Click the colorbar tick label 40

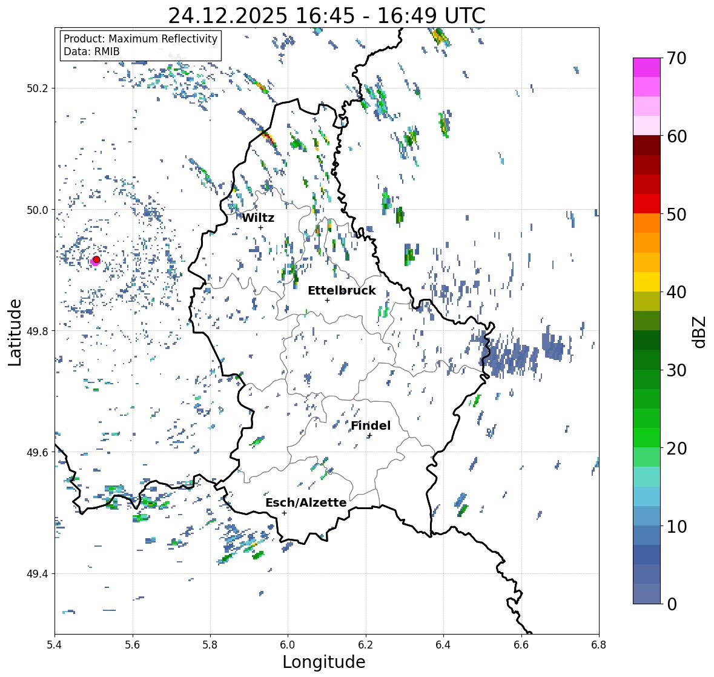(x=676, y=292)
